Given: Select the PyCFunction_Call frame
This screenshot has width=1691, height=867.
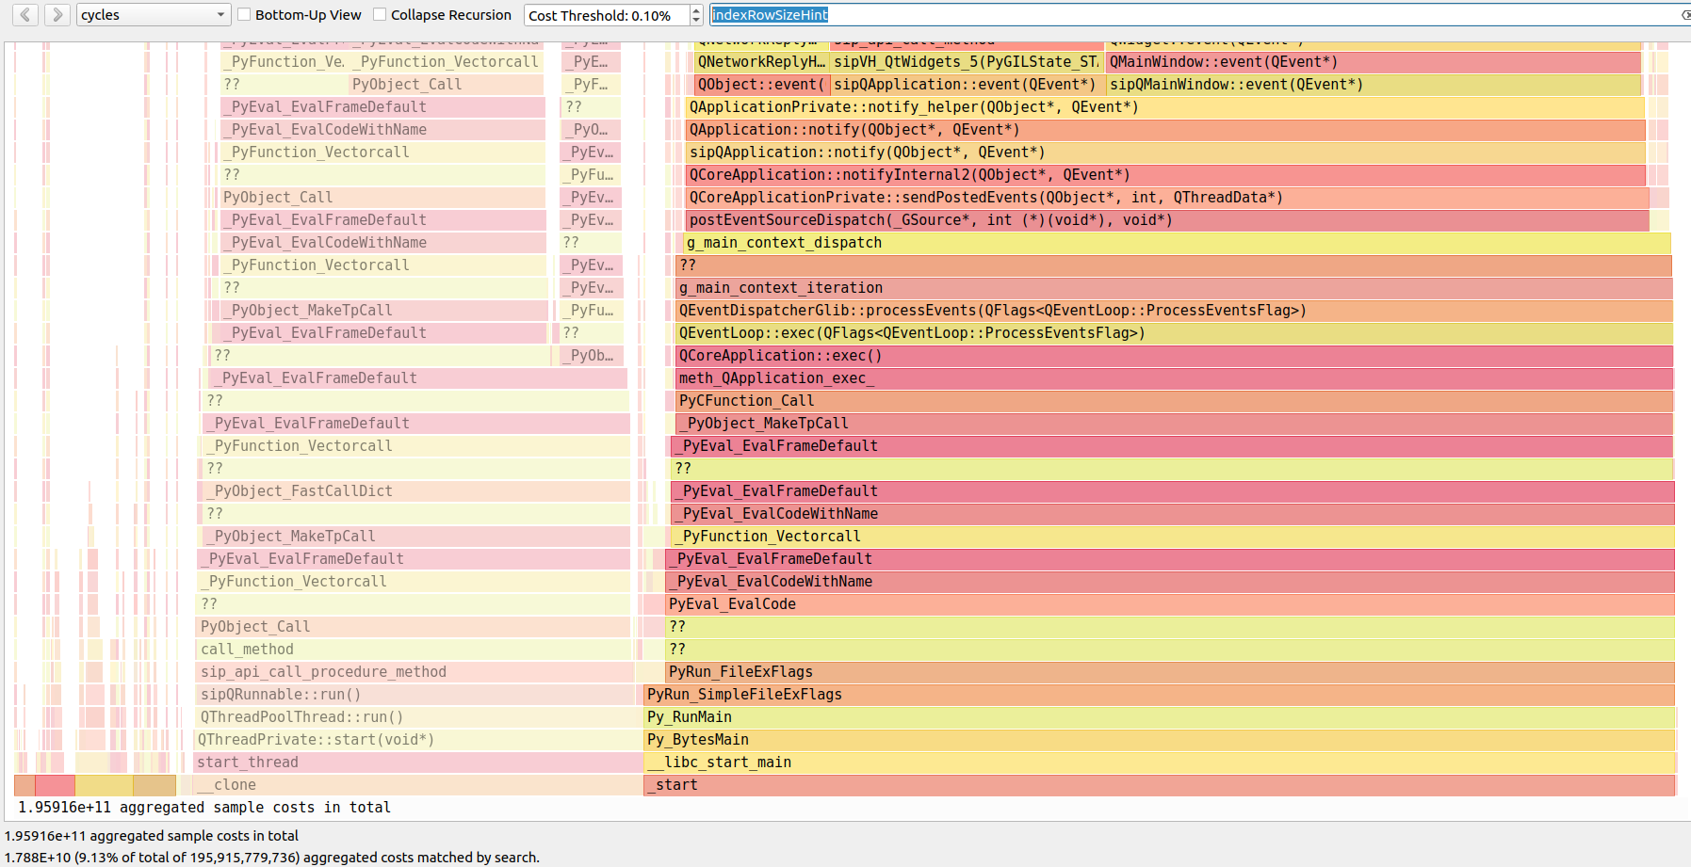Looking at the screenshot, I should [1174, 401].
